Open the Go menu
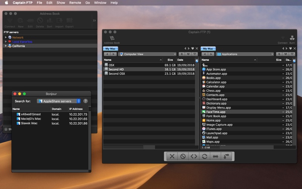The image size is (302, 189). coord(88,3)
